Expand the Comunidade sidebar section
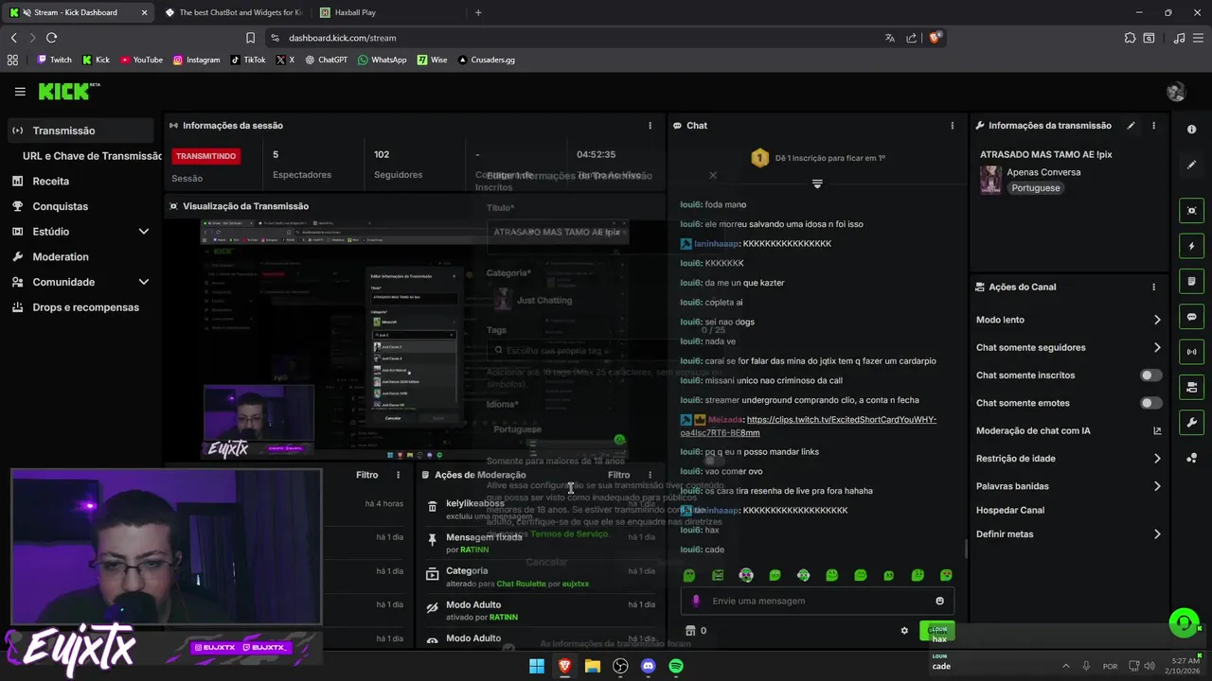1212x681 pixels. [x=143, y=282]
